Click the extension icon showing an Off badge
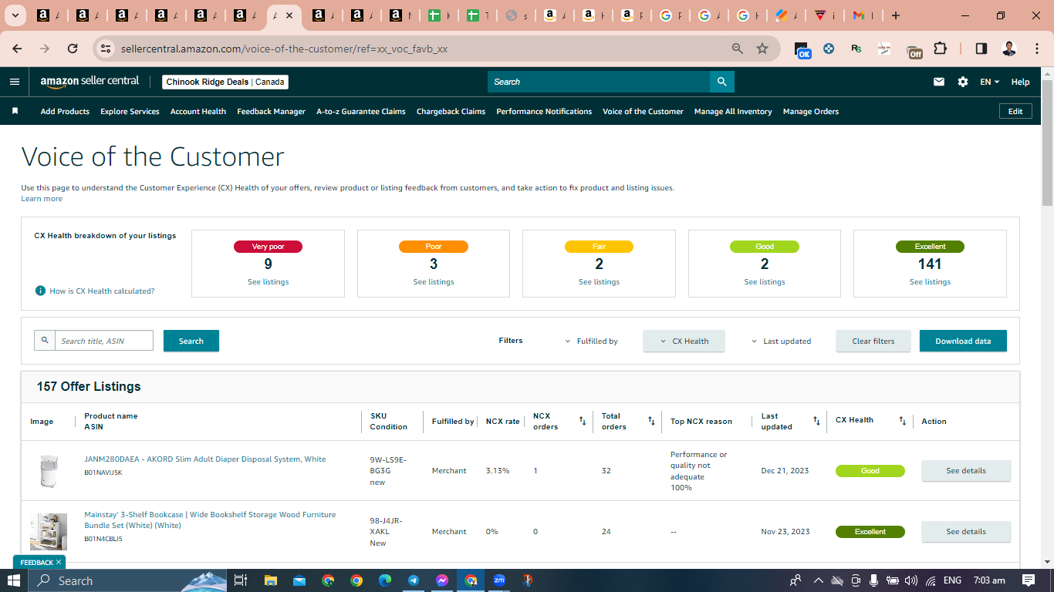Viewport: 1054px width, 592px height. point(914,50)
